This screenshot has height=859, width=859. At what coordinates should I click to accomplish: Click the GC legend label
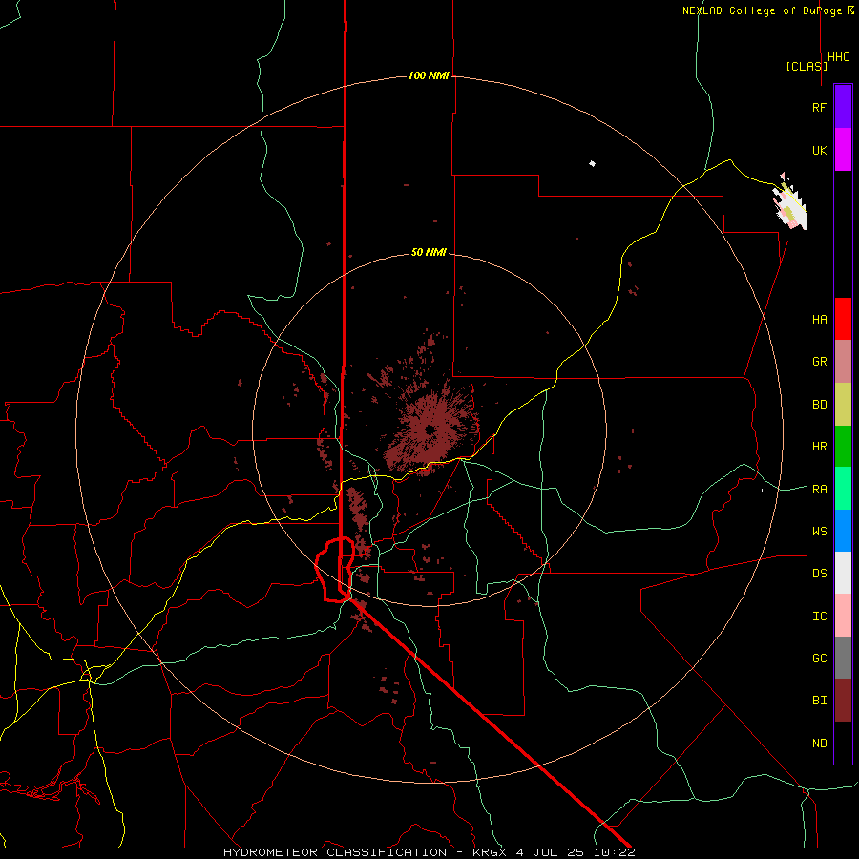[x=820, y=658]
